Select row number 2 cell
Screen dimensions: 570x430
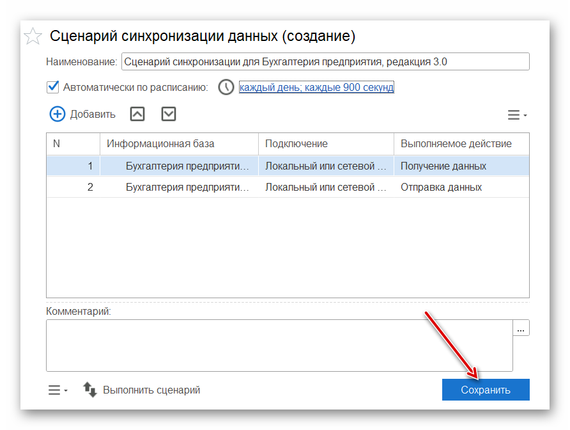click(73, 187)
